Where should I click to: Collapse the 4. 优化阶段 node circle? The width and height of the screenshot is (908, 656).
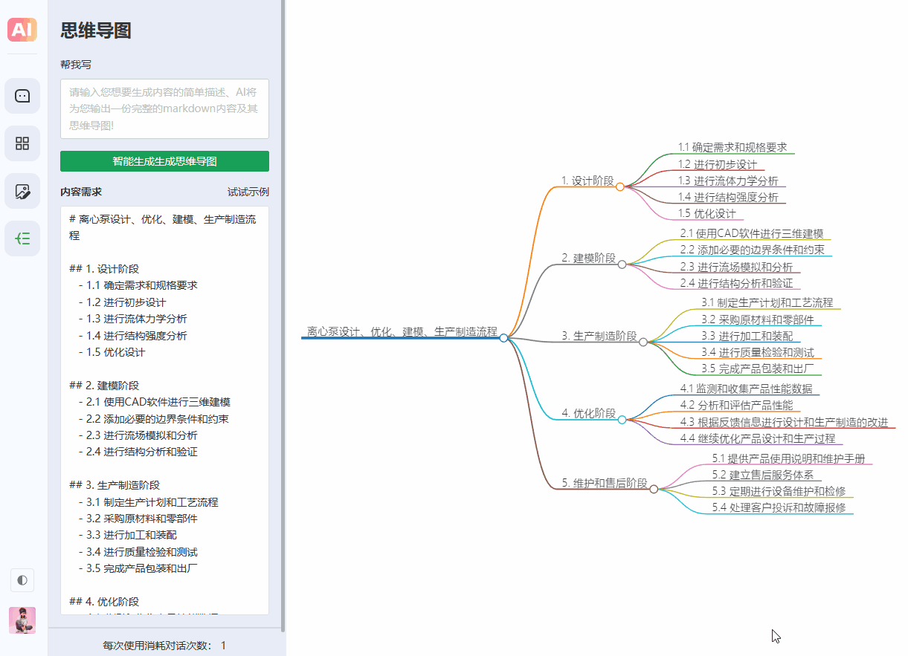click(622, 420)
